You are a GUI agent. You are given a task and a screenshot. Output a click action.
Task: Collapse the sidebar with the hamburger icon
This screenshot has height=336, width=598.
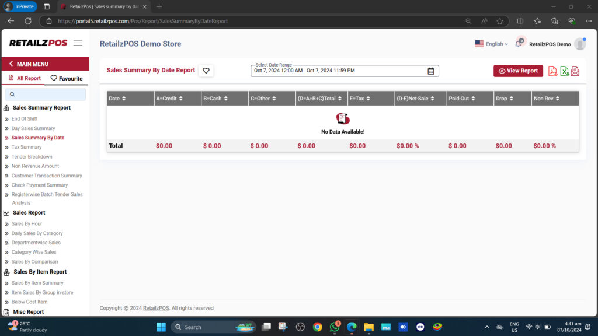pyautogui.click(x=78, y=42)
